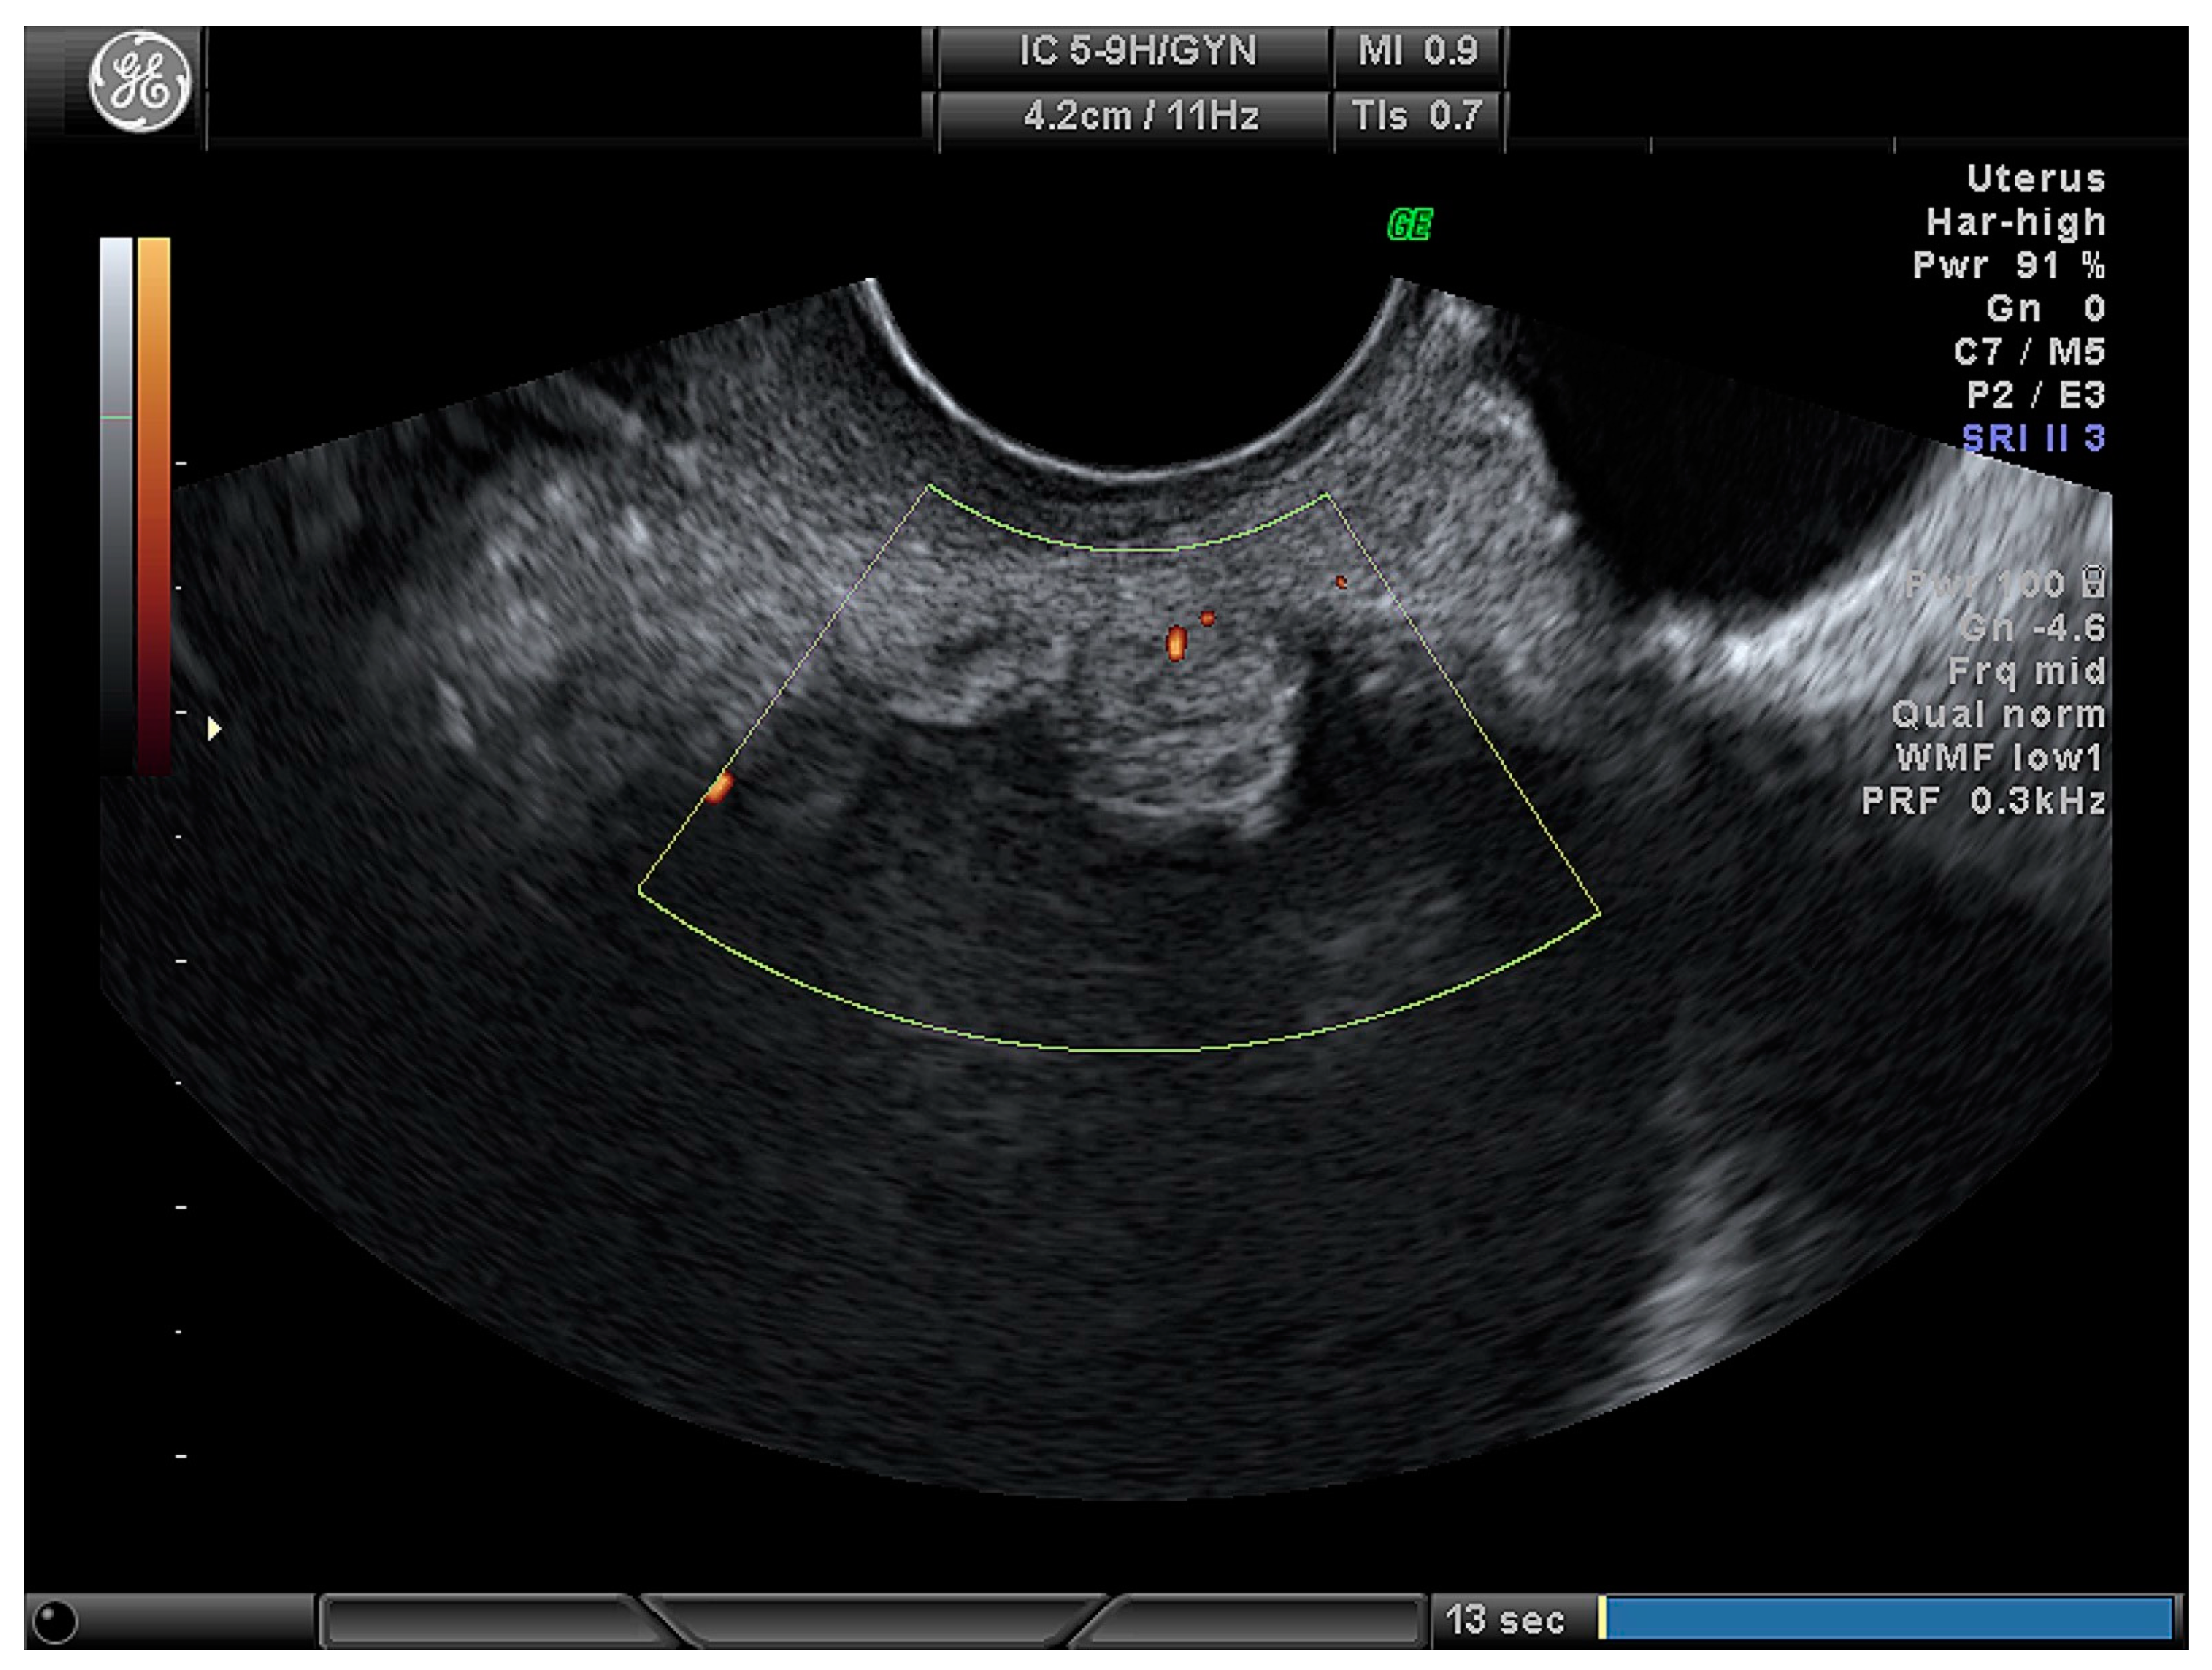
Task: Click the SRI II 3 setting label
Action: point(2033,439)
